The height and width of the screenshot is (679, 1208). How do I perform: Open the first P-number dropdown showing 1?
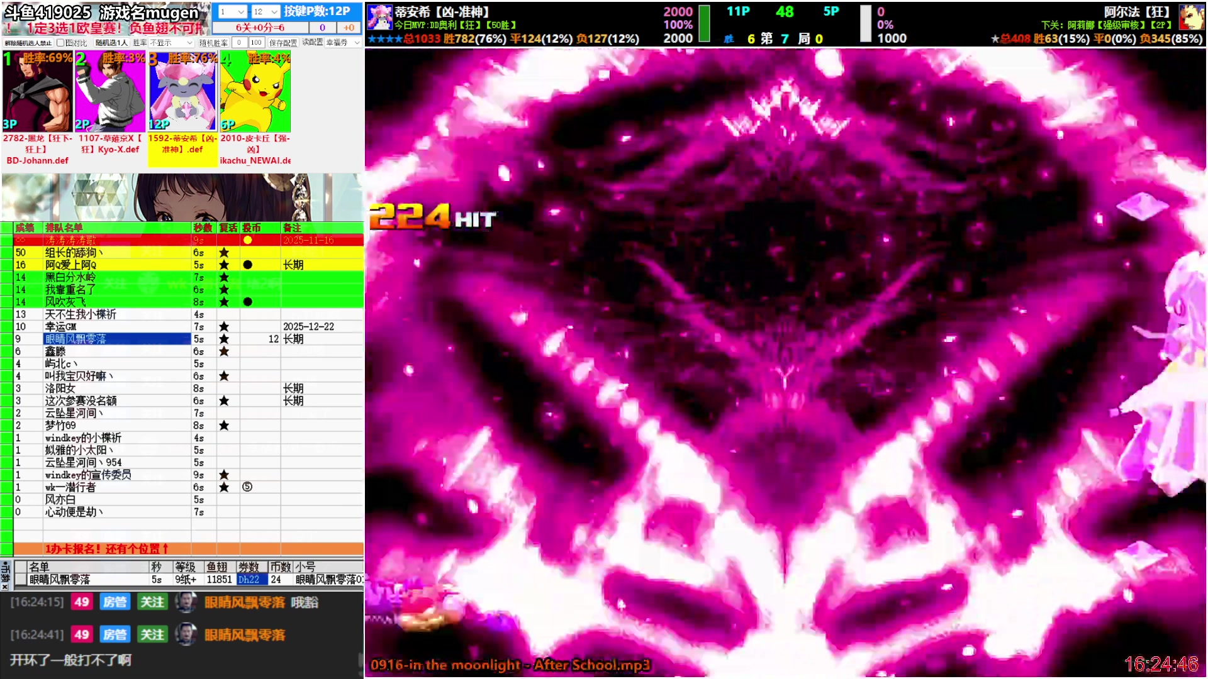click(232, 12)
